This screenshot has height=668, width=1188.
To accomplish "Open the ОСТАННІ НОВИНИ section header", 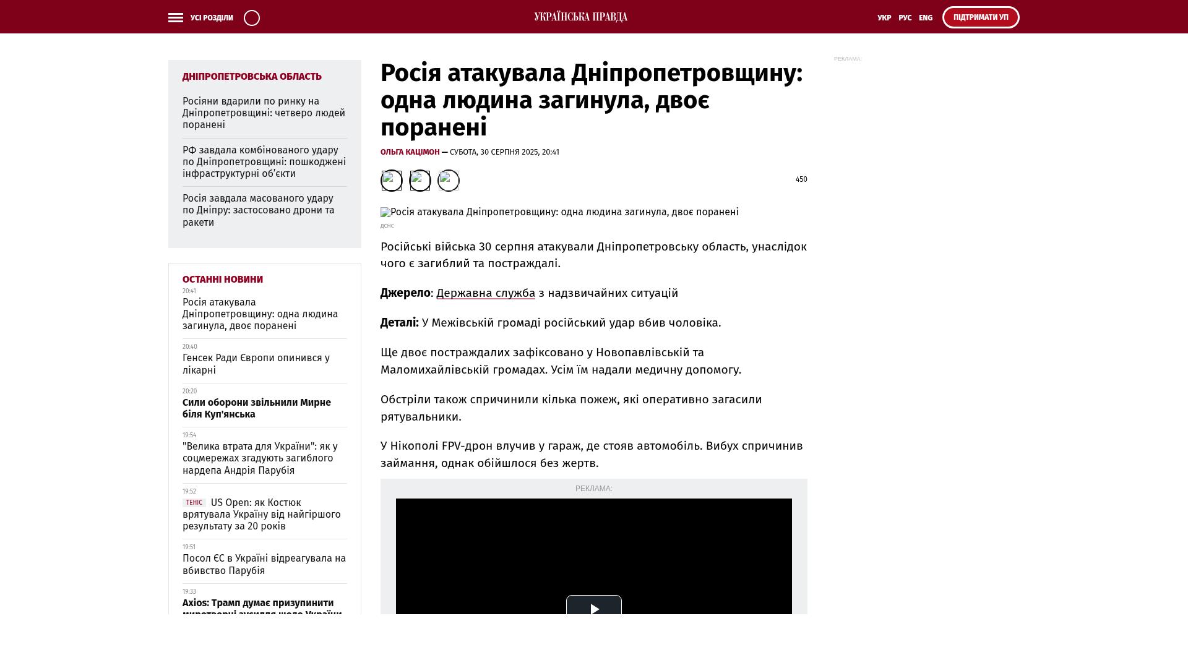I will [223, 279].
